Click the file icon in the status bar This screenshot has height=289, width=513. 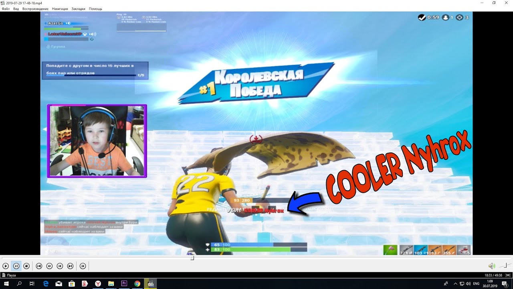pyautogui.click(x=4, y=275)
